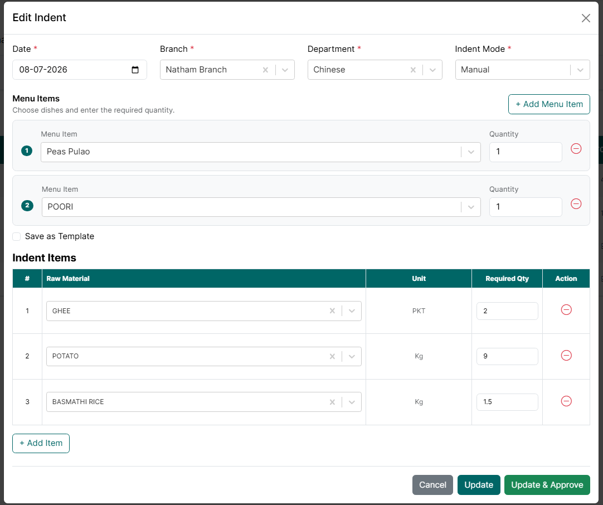Remove the POORI menu item

click(576, 204)
